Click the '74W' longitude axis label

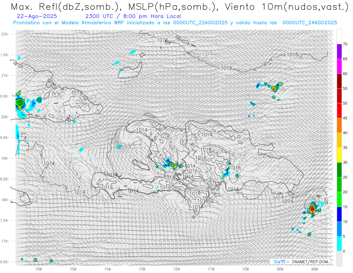point(107,269)
